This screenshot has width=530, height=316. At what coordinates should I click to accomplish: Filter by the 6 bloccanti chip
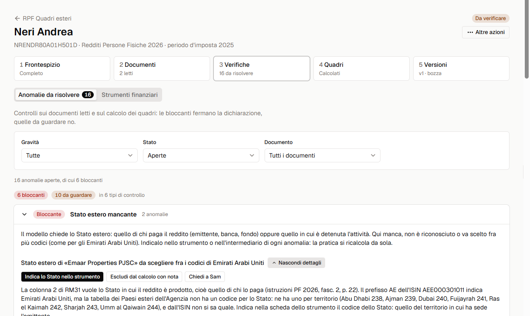point(31,195)
